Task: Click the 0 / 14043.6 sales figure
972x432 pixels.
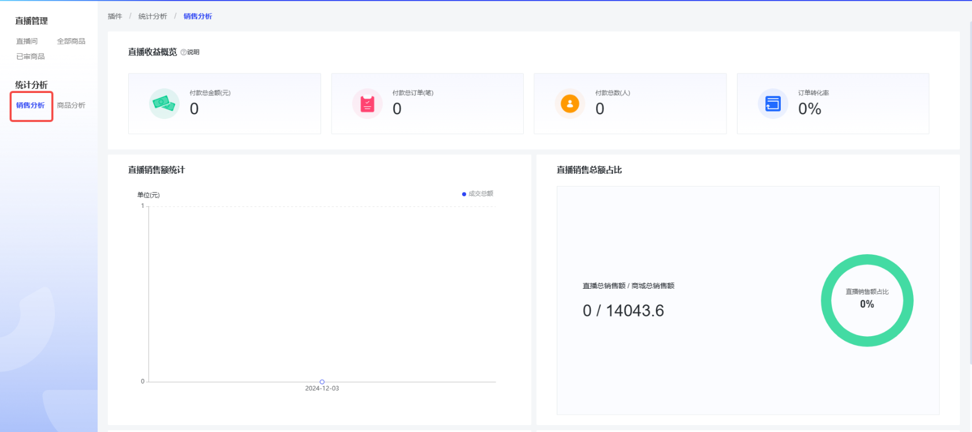Action: [x=623, y=311]
